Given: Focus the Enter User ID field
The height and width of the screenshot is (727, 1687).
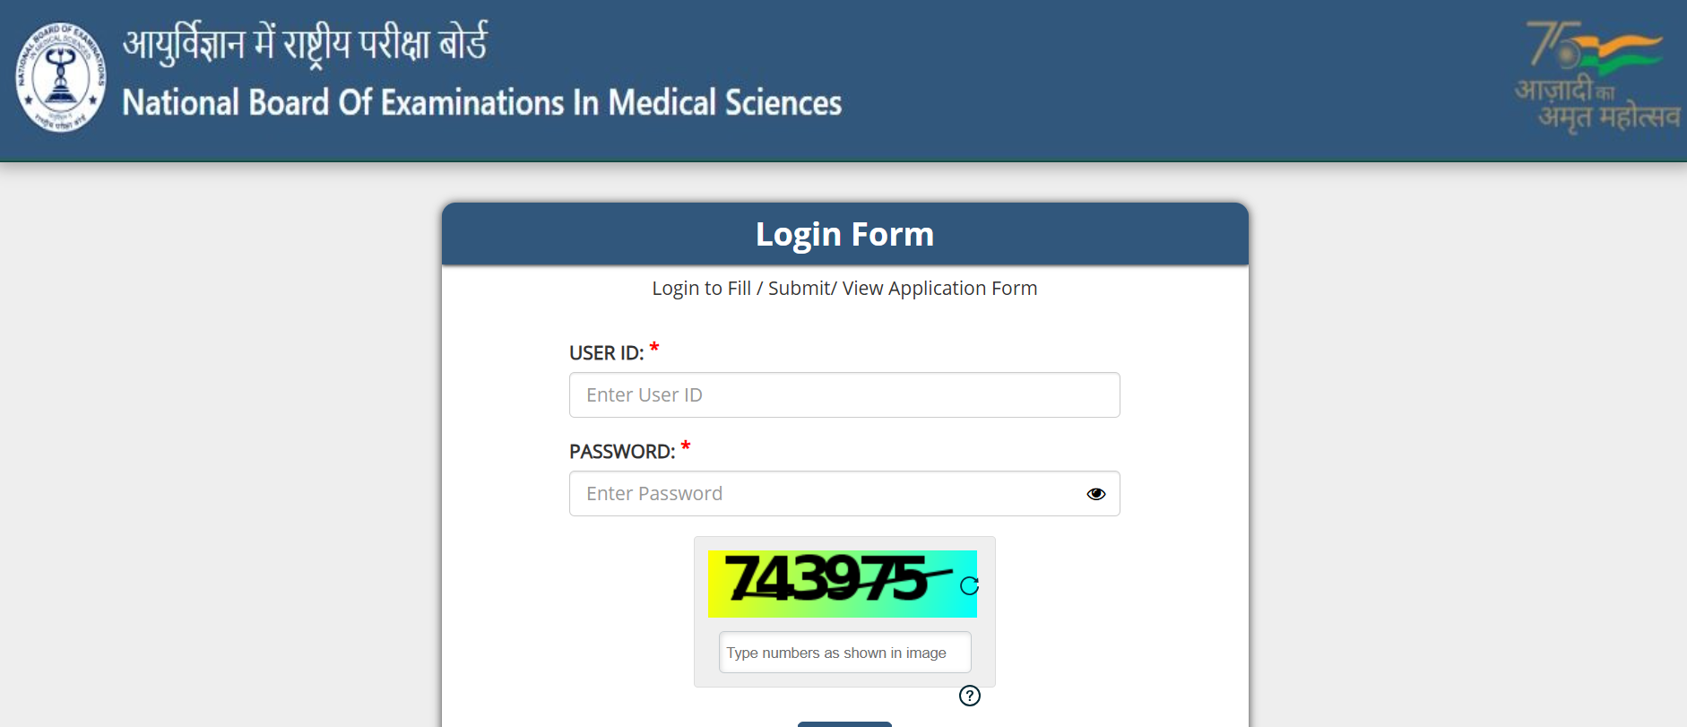Looking at the screenshot, I should 844,394.
